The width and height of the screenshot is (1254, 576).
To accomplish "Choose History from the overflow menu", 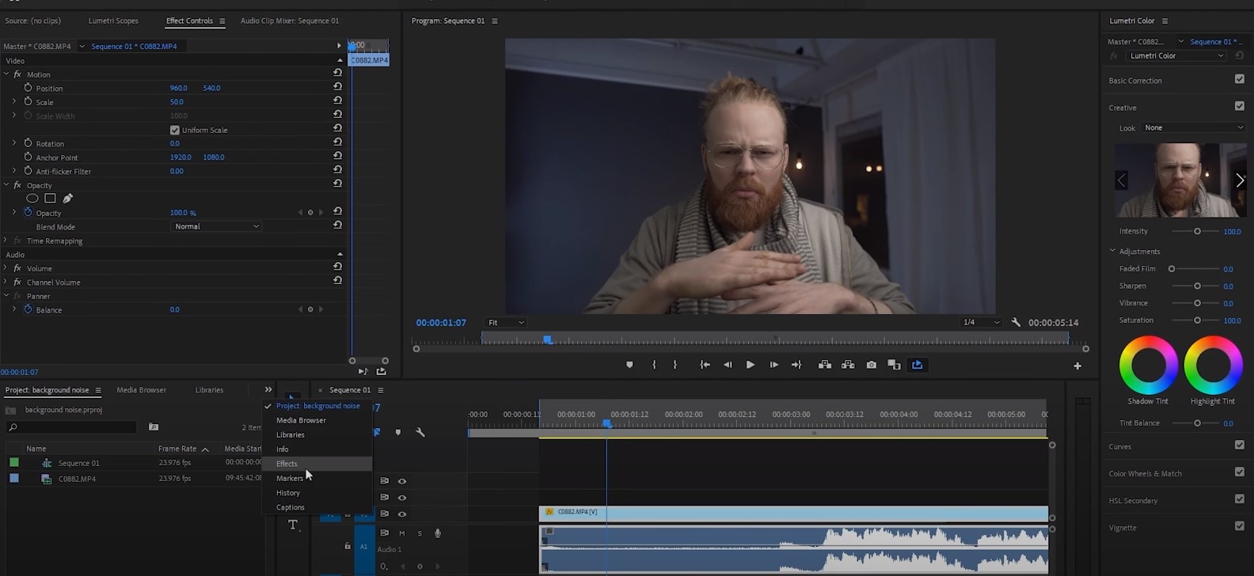I will click(x=317, y=493).
